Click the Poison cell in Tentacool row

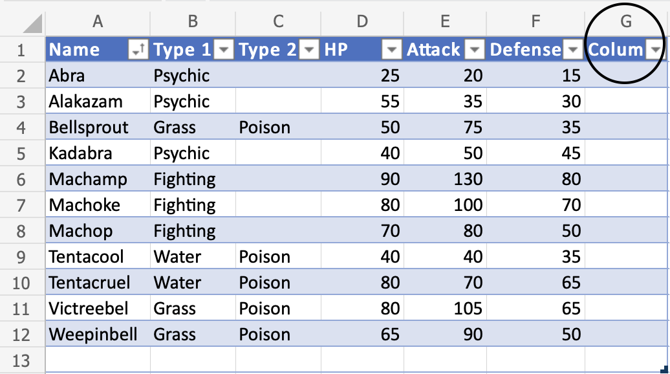click(x=265, y=257)
